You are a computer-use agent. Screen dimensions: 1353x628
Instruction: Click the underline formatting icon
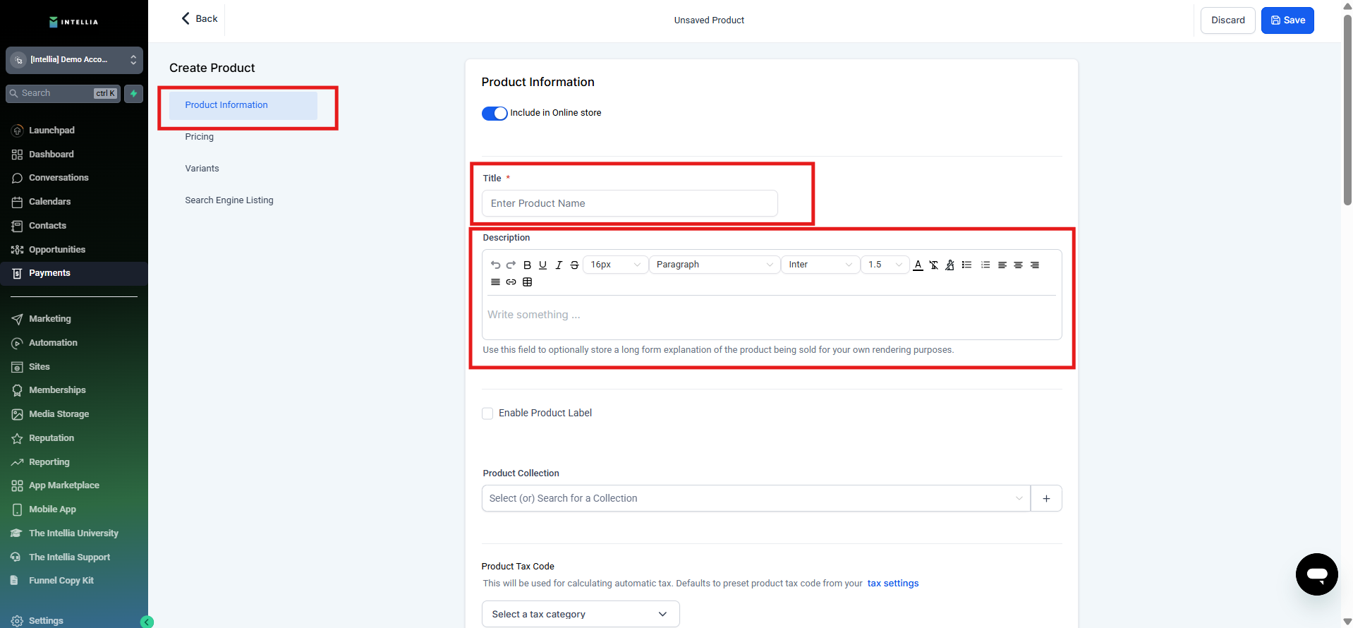(x=542, y=265)
